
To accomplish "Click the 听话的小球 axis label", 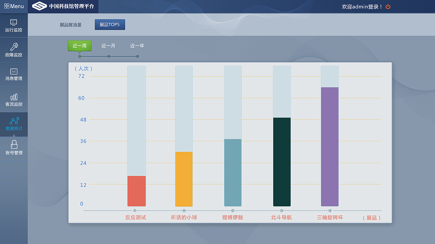I will [184, 218].
